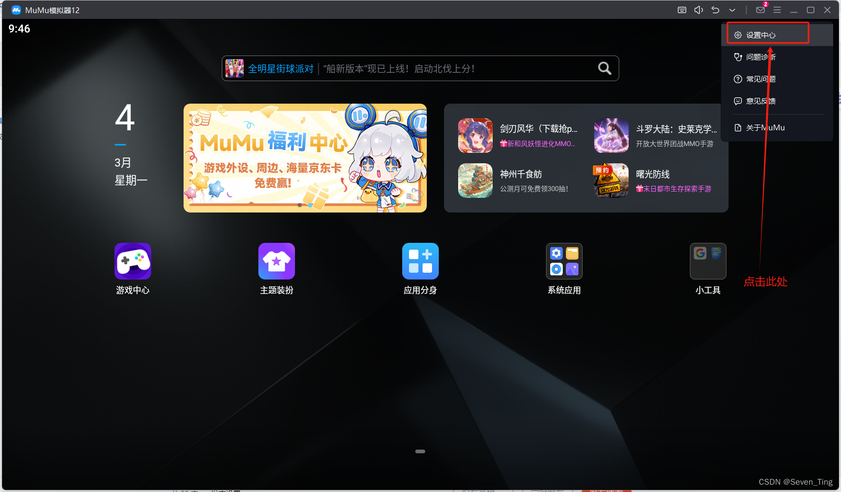Select 设置中心 from the menu
Image resolution: width=841 pixels, height=492 pixels.
pos(761,35)
